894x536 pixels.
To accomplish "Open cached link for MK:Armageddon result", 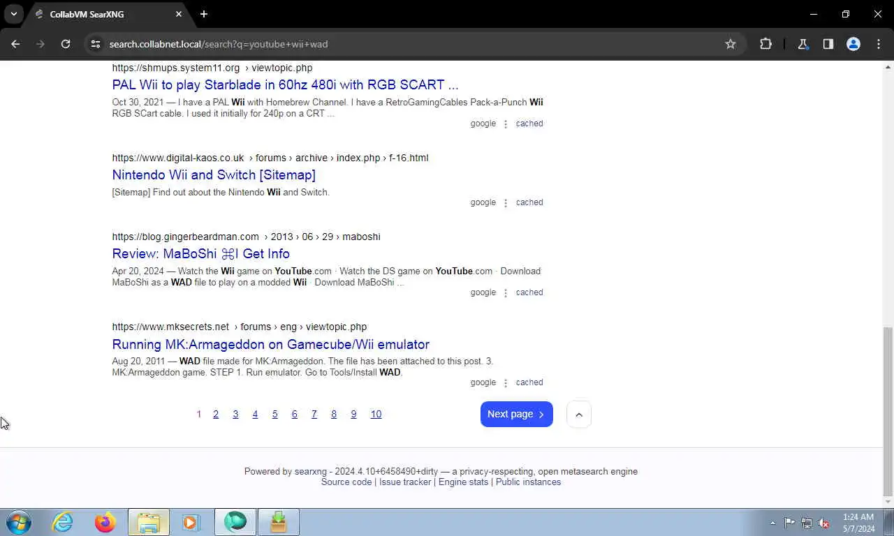I will (529, 382).
